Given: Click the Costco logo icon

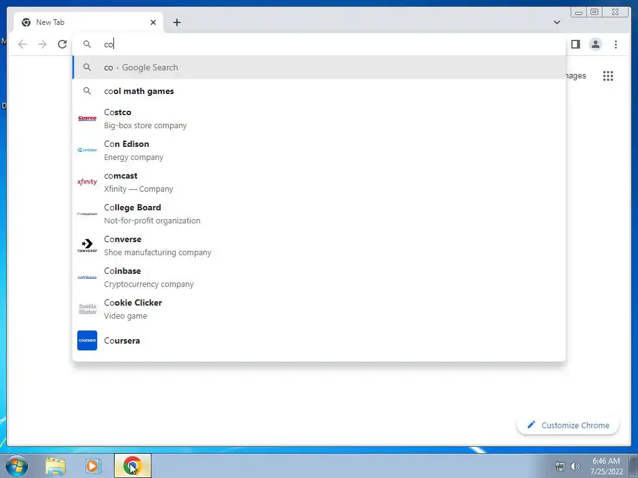Looking at the screenshot, I should click(x=87, y=119).
